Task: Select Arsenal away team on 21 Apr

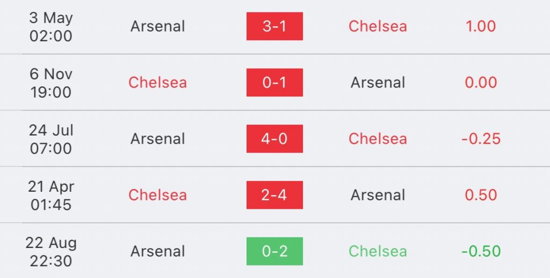Action: 378,195
